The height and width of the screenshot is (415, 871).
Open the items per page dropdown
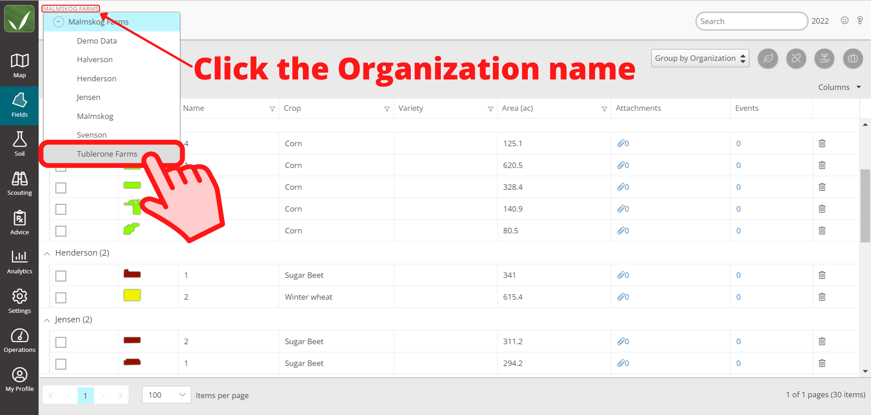tap(167, 395)
